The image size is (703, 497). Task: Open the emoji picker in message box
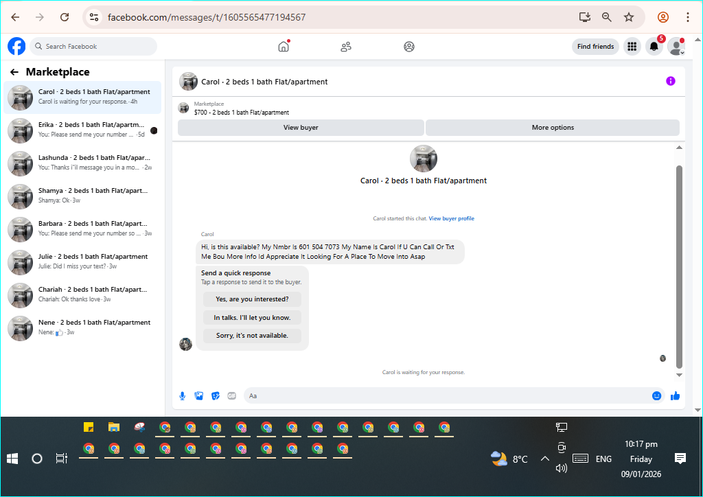click(x=656, y=395)
